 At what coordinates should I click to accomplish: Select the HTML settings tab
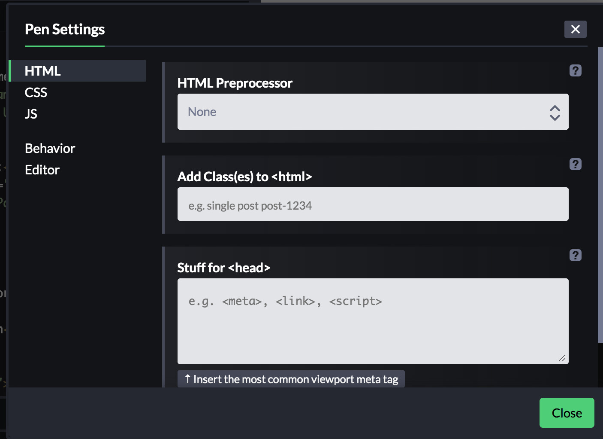pyautogui.click(x=43, y=71)
